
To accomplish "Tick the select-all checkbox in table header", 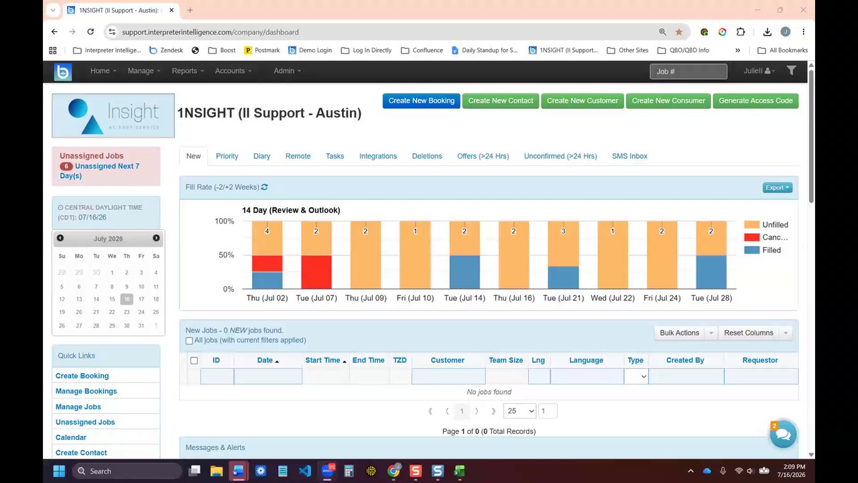I will (194, 360).
